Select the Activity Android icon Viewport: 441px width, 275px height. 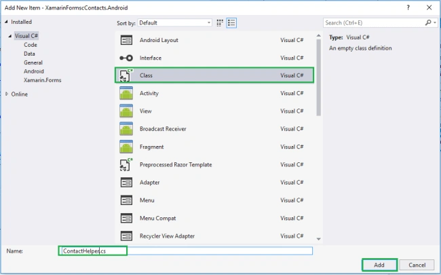click(126, 93)
